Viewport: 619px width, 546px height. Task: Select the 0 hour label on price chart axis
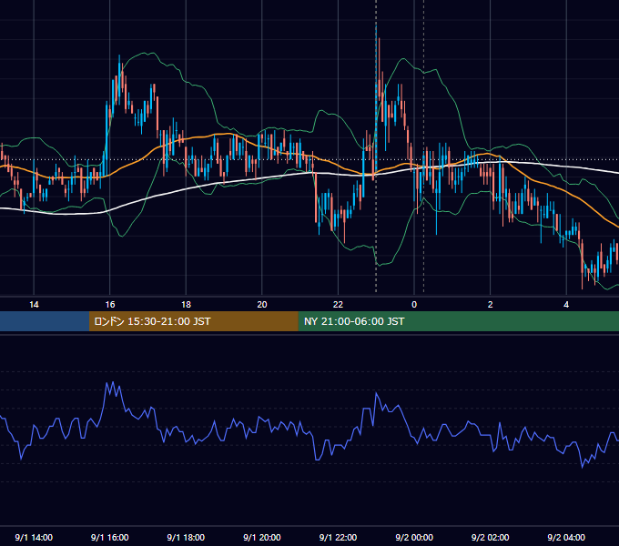[x=414, y=305]
